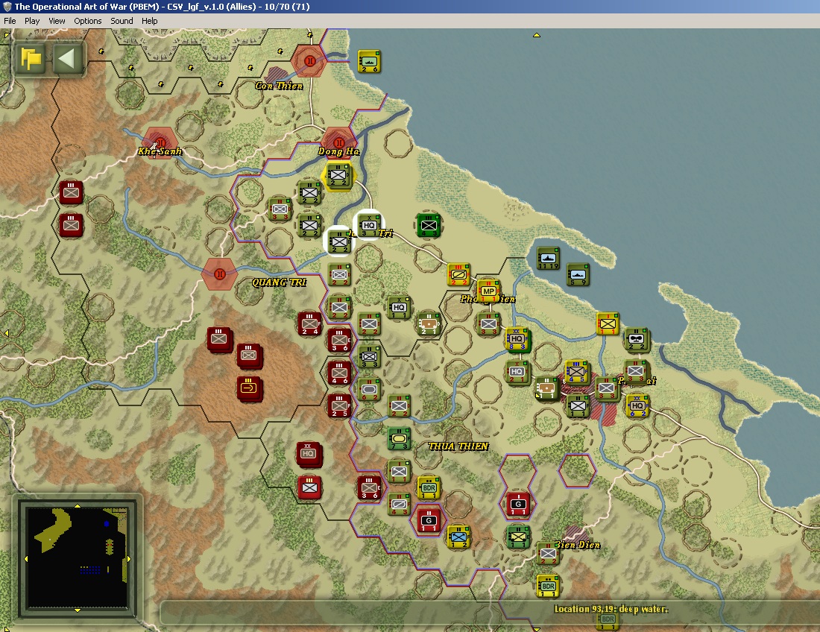
Task: Select the helicopter unit rated 2-2
Action: 637,339
